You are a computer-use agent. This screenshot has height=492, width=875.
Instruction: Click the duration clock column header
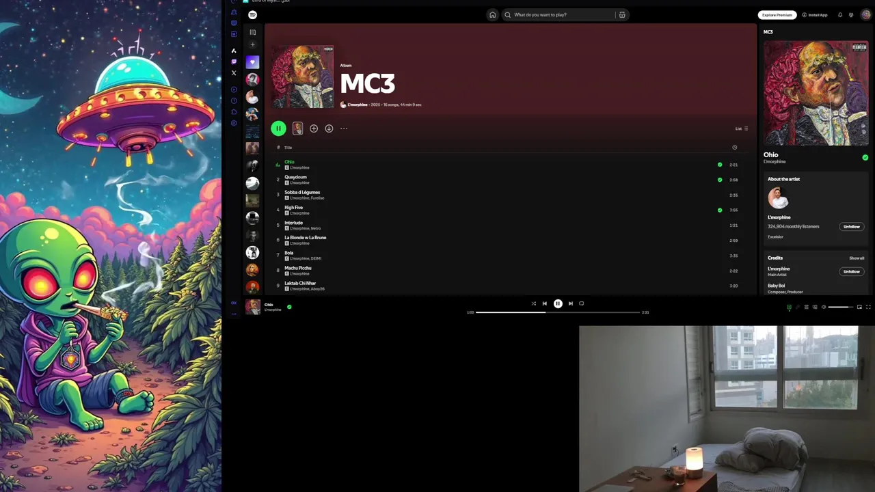point(735,147)
